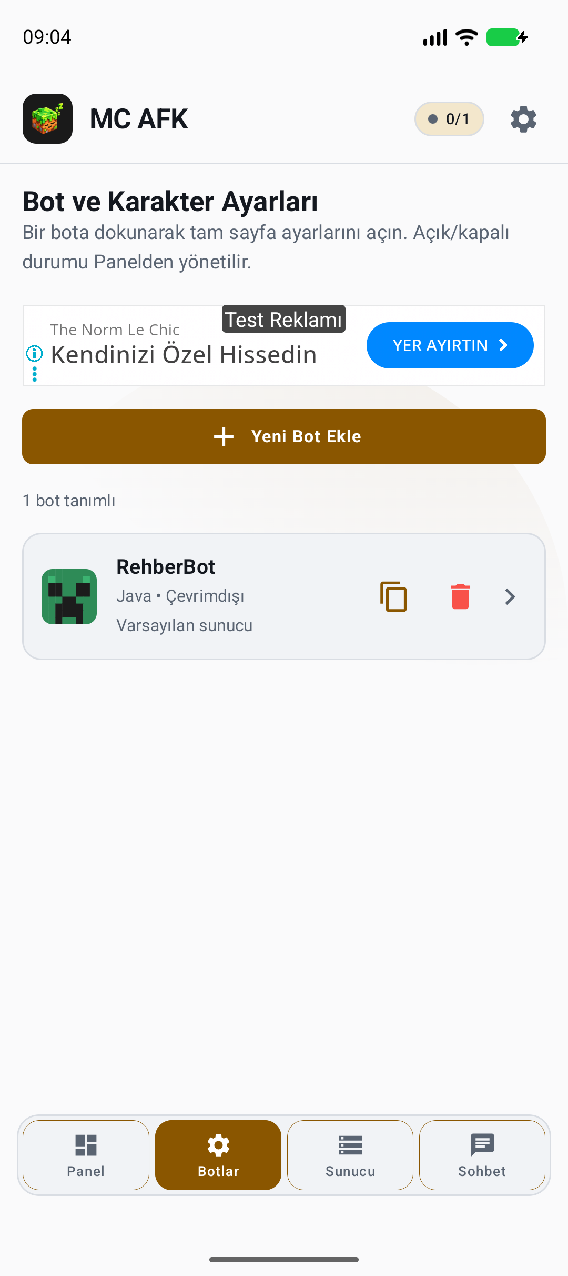The height and width of the screenshot is (1276, 568).
Task: Duplicate RehberBot with the copy icon
Action: 393,596
